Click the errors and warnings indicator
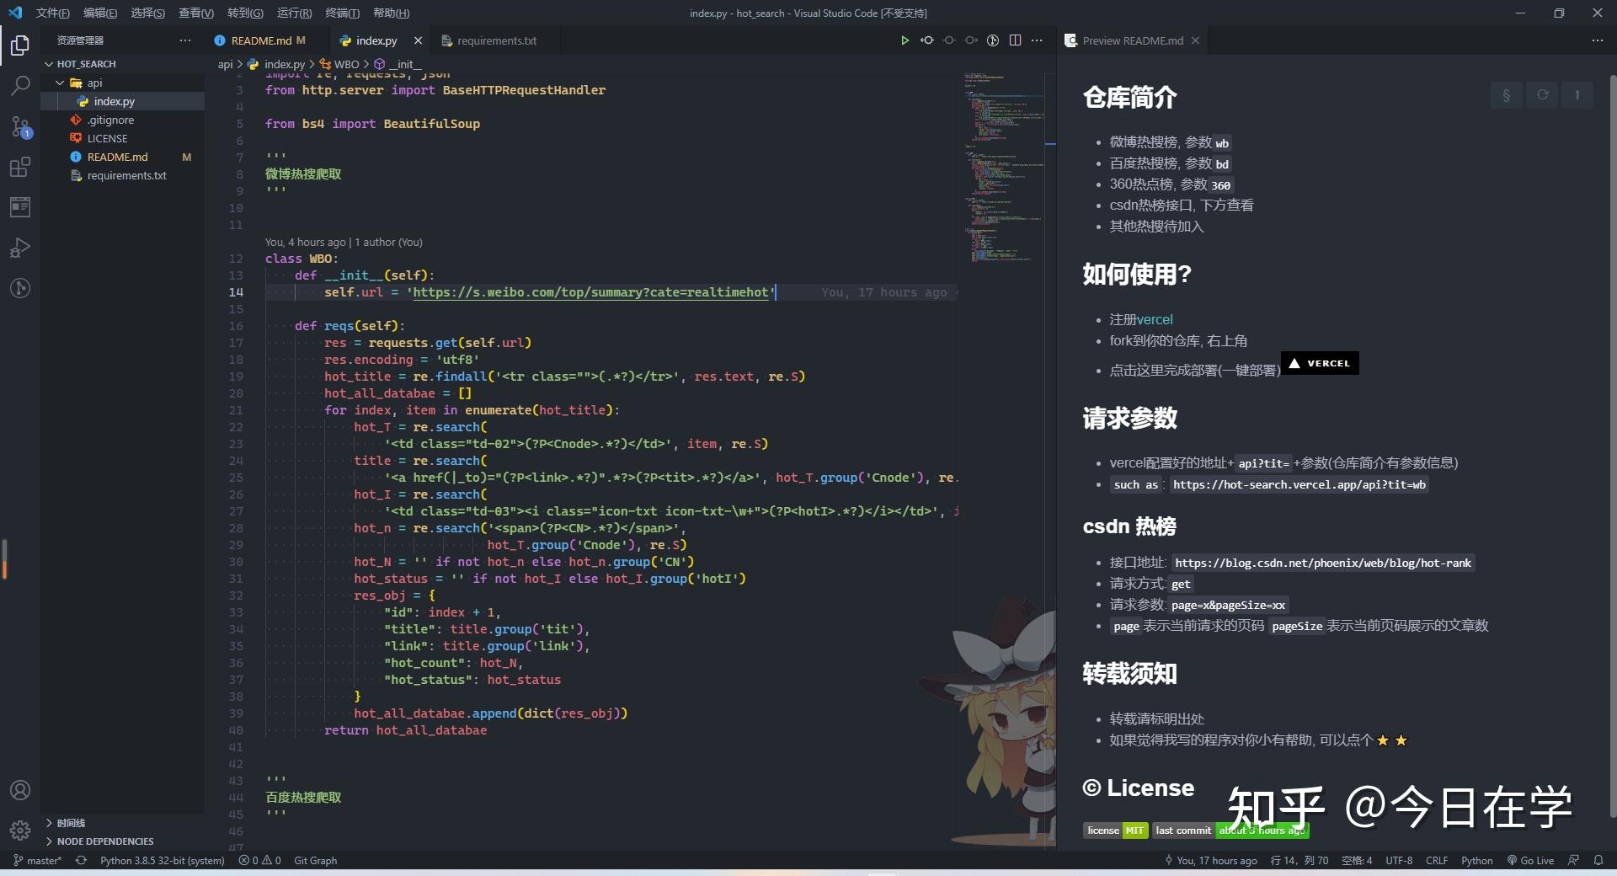 259,860
